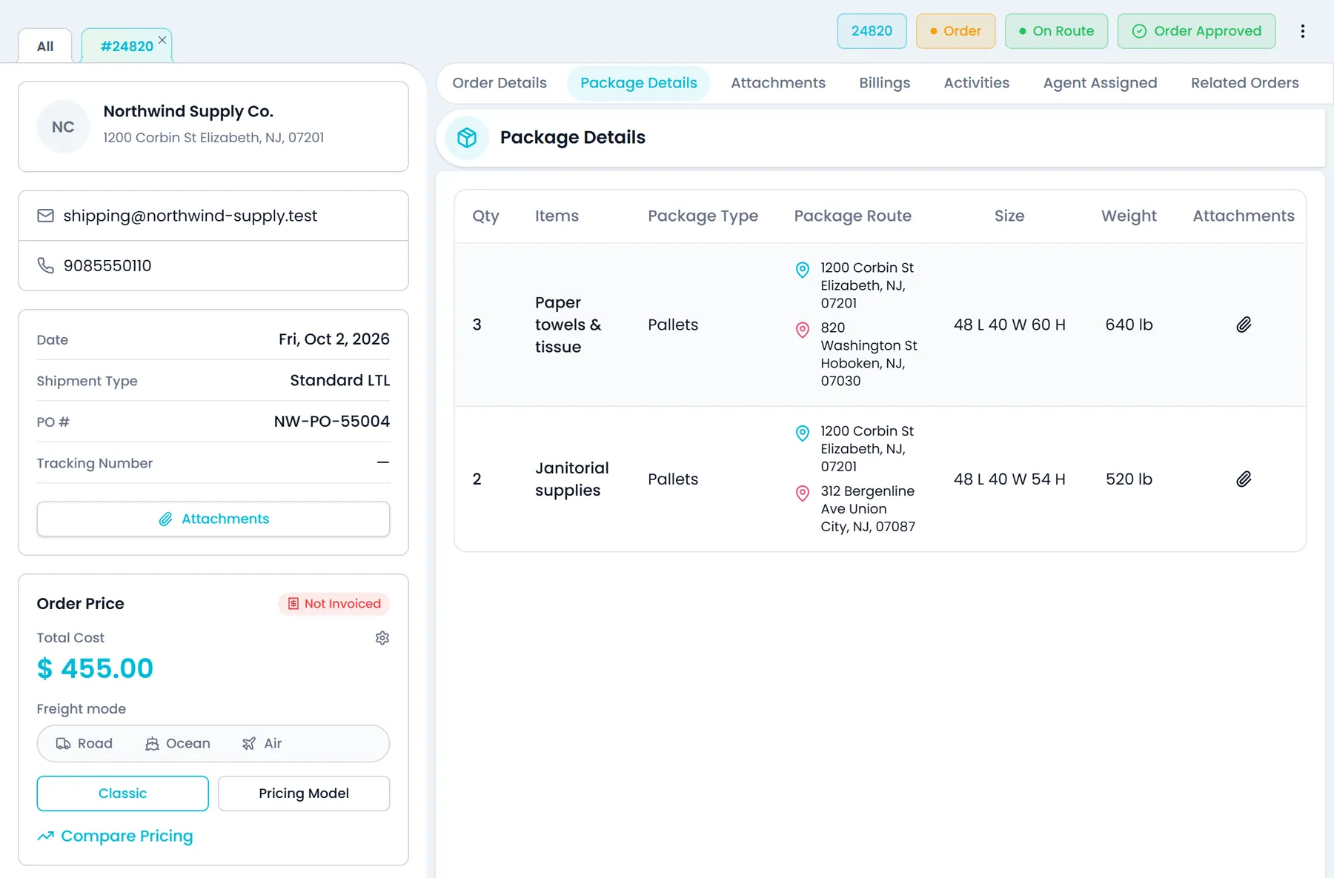This screenshot has width=1334, height=878.
Task: Click the Total Cost settings gear
Action: 382,638
